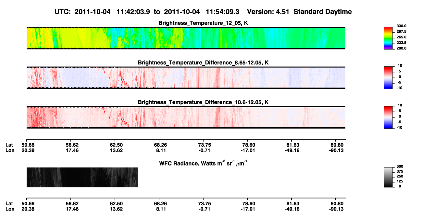Click the upper axis Lat row label
The height and width of the screenshot is (216, 422).
pyautogui.click(x=9, y=145)
